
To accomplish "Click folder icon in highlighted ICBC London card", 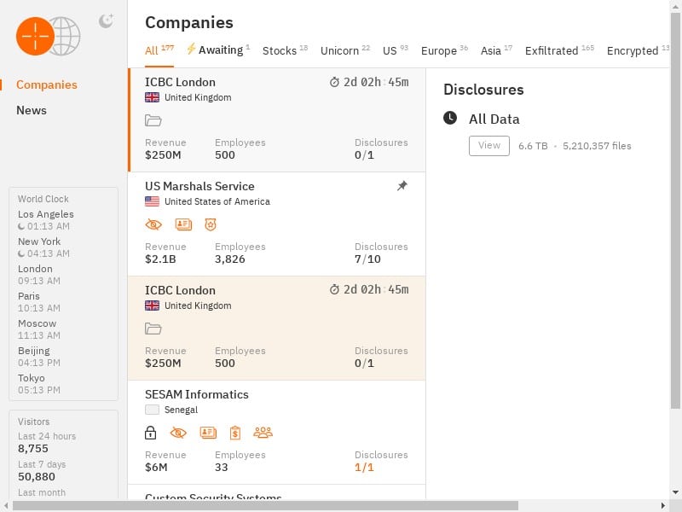I will tap(153, 329).
